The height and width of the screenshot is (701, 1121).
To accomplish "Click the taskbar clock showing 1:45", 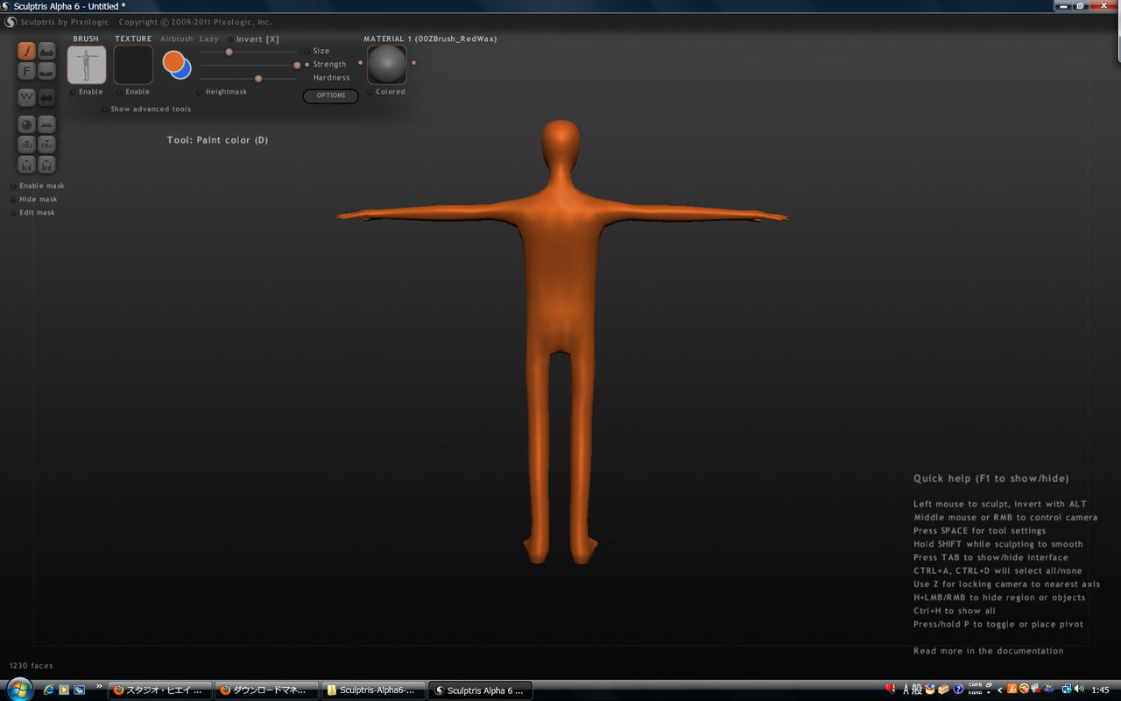I will coord(1100,690).
